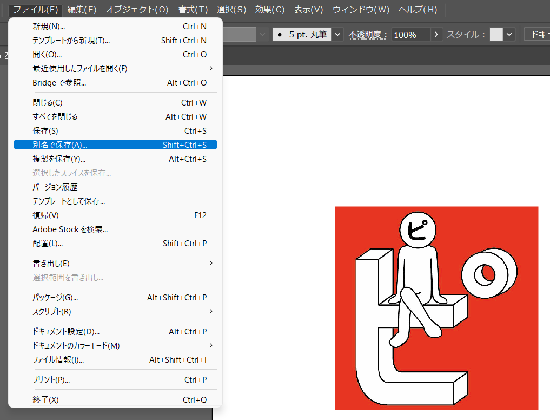Open the ファイル(F) menu
This screenshot has height=420, width=550.
36,10
